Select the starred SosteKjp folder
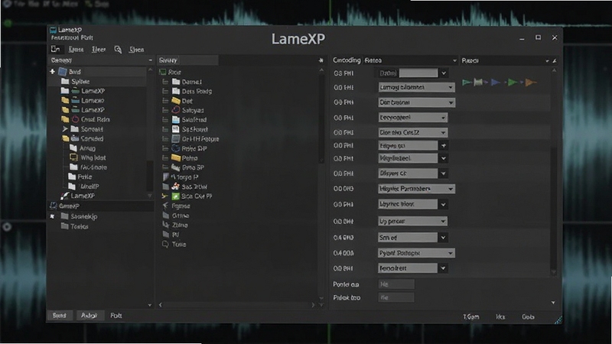This screenshot has height=344, width=612. click(80, 216)
